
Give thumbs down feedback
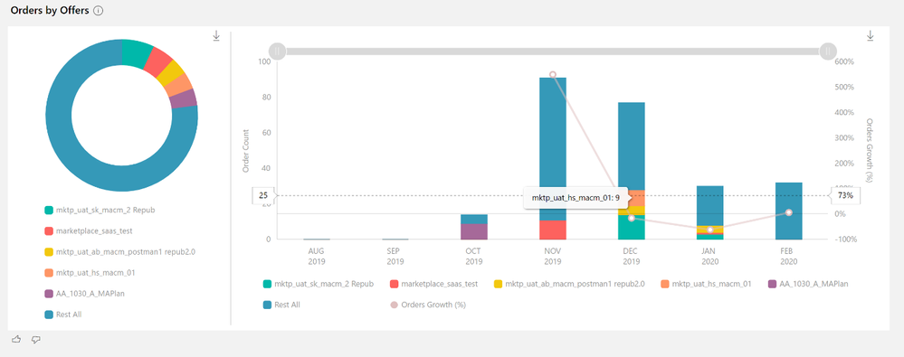pos(36,340)
